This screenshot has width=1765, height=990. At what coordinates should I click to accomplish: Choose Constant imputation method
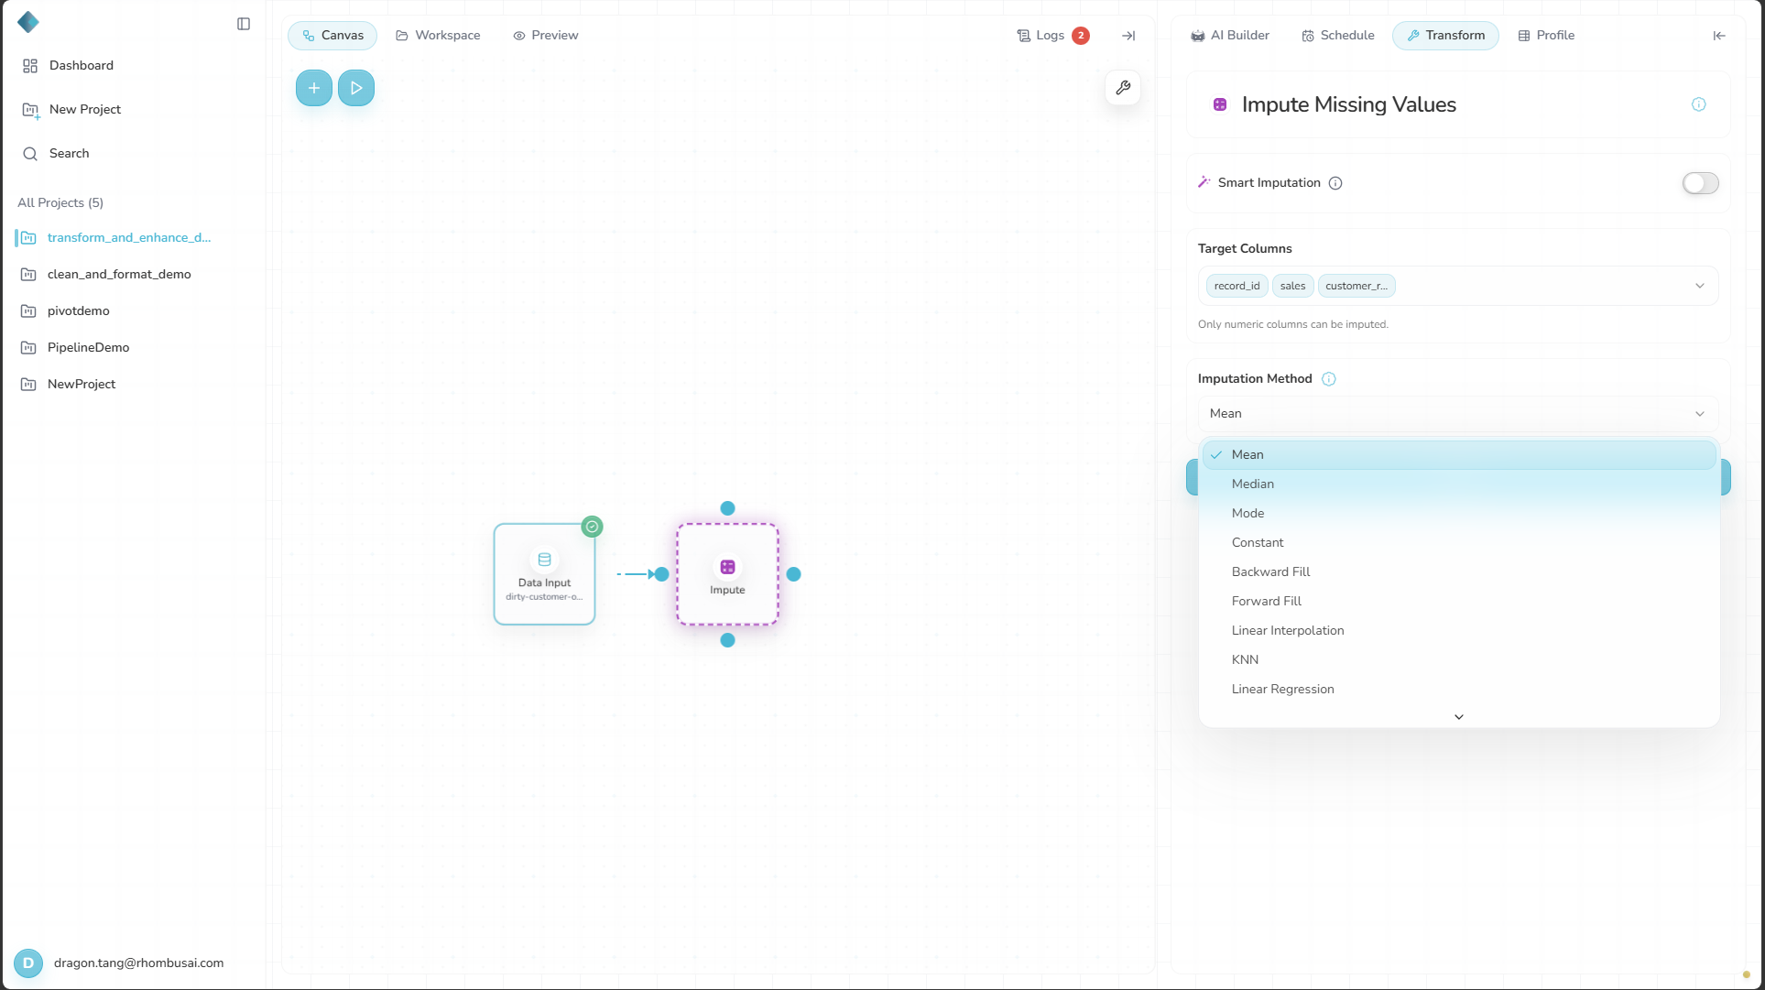pos(1459,542)
